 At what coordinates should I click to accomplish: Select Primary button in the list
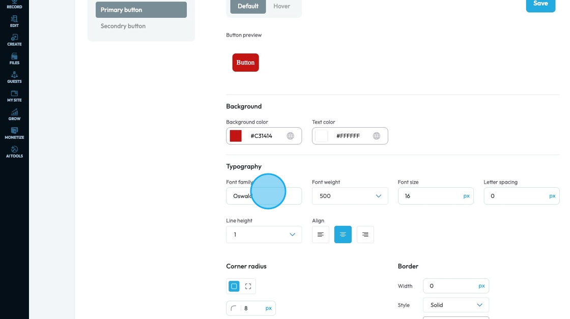tap(141, 10)
